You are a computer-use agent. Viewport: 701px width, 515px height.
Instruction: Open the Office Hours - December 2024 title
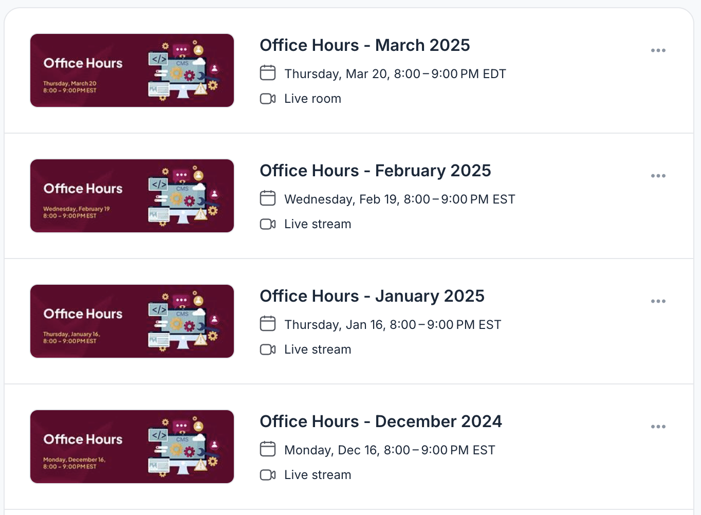(381, 421)
